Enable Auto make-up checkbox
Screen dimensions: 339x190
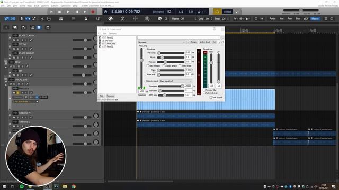pos(204,93)
